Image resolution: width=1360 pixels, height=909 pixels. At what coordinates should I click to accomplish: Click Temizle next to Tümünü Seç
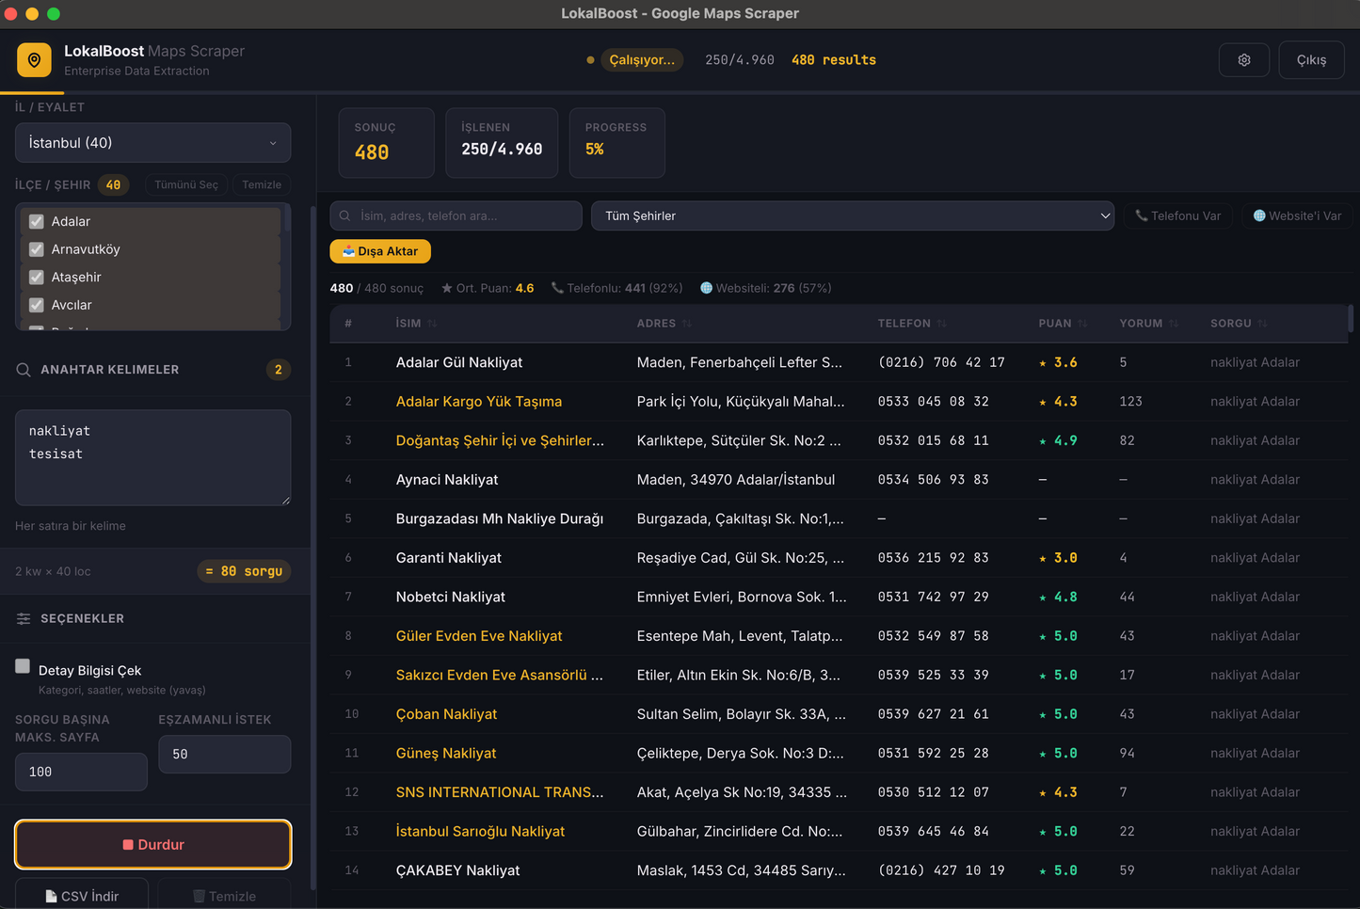click(262, 184)
